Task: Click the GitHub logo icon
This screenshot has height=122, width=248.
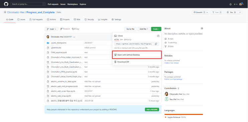Action: pyautogui.click(x=6, y=4)
